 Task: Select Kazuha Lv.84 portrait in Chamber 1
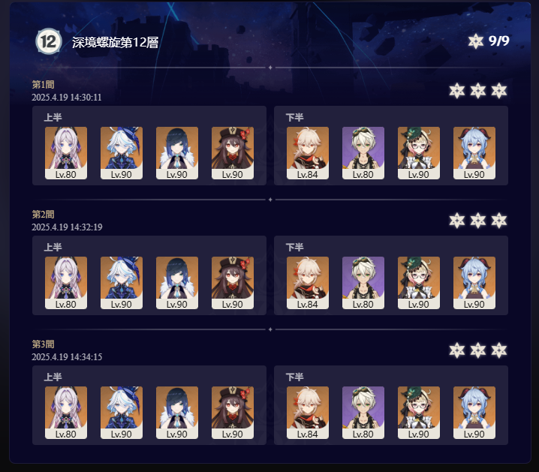coord(308,153)
